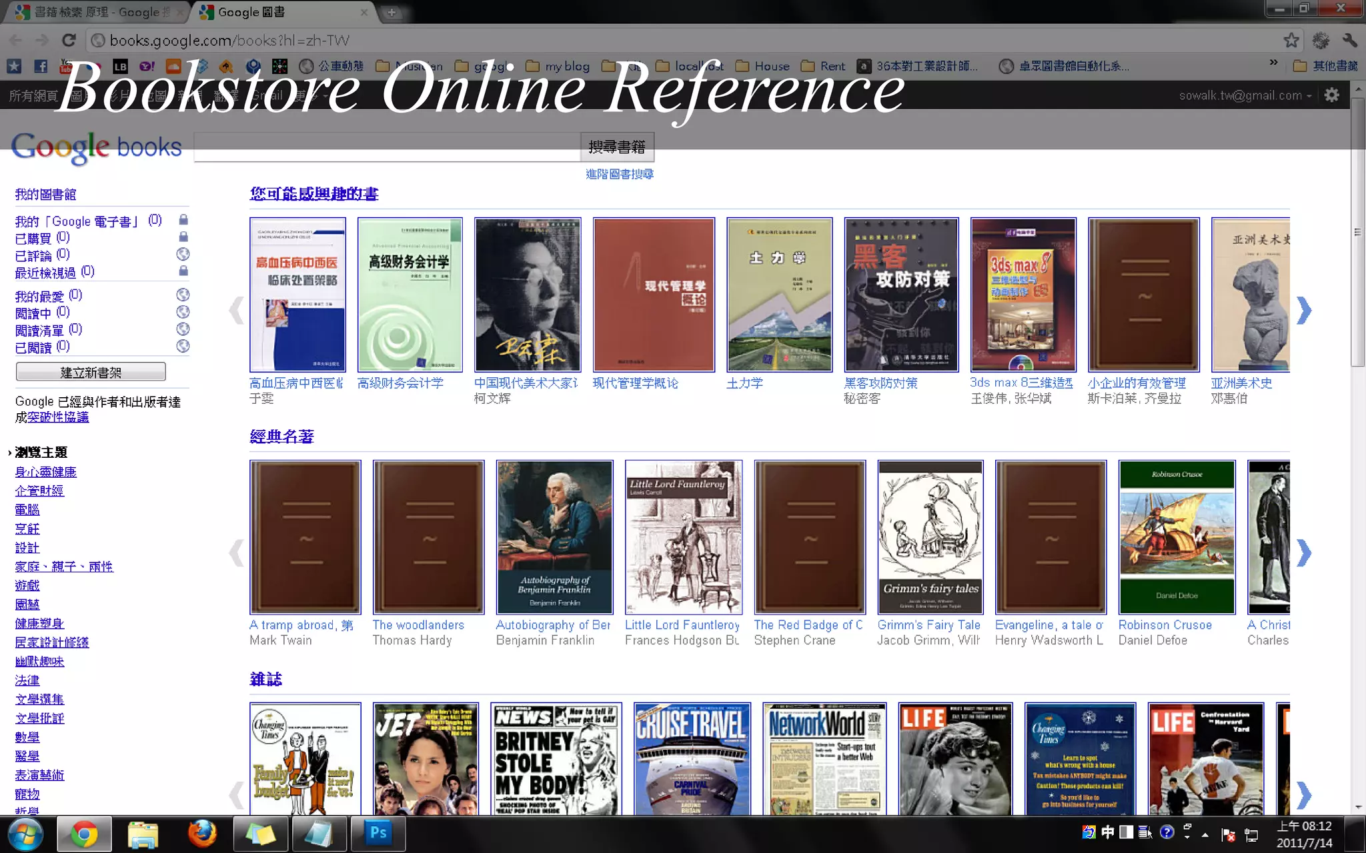Open the my blog bookmark folder
Screen dimensions: 1366x853
pos(558,66)
